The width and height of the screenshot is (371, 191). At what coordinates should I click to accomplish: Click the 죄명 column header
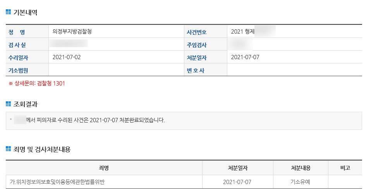(x=104, y=168)
